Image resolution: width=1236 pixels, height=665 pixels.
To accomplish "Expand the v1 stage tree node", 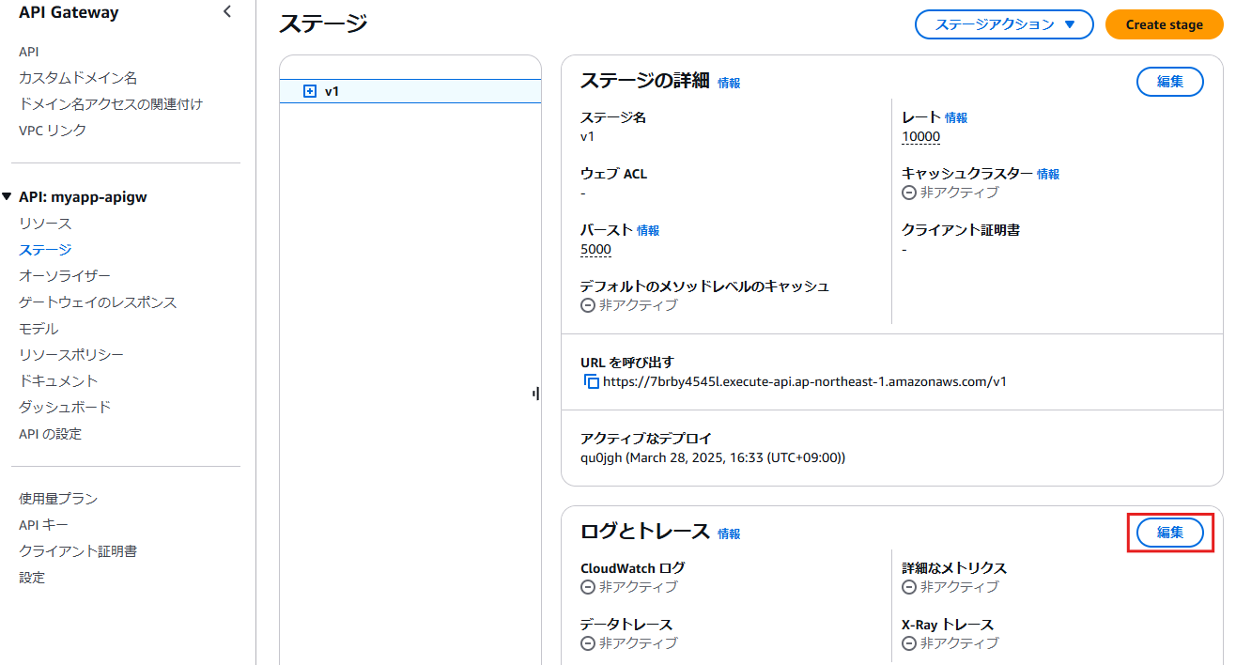I will 310,91.
